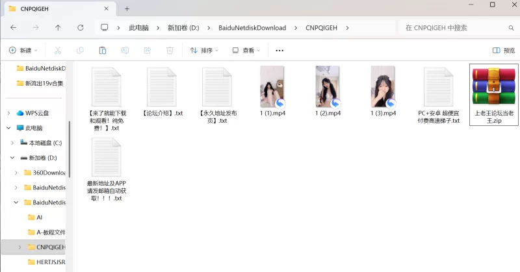Select the CNPQIGEH window tab
Screen dimensions: 520x272
click(60, 9)
